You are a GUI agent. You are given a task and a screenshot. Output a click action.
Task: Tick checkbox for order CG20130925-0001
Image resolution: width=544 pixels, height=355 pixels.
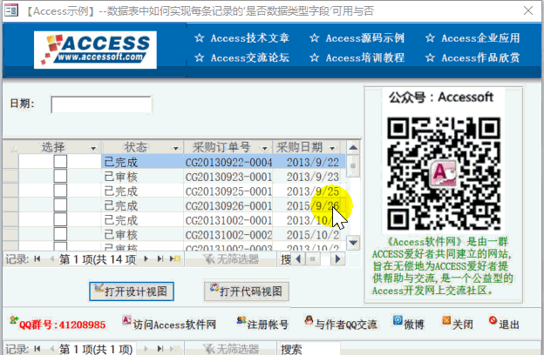click(x=60, y=191)
